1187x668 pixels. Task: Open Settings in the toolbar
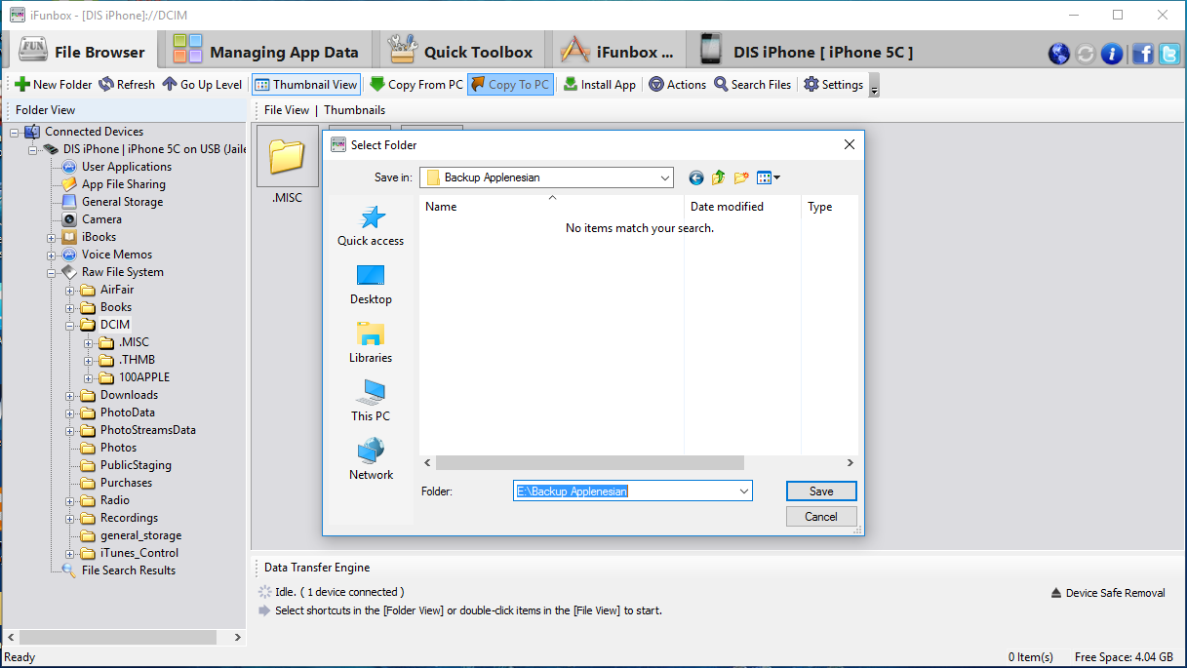click(x=834, y=85)
